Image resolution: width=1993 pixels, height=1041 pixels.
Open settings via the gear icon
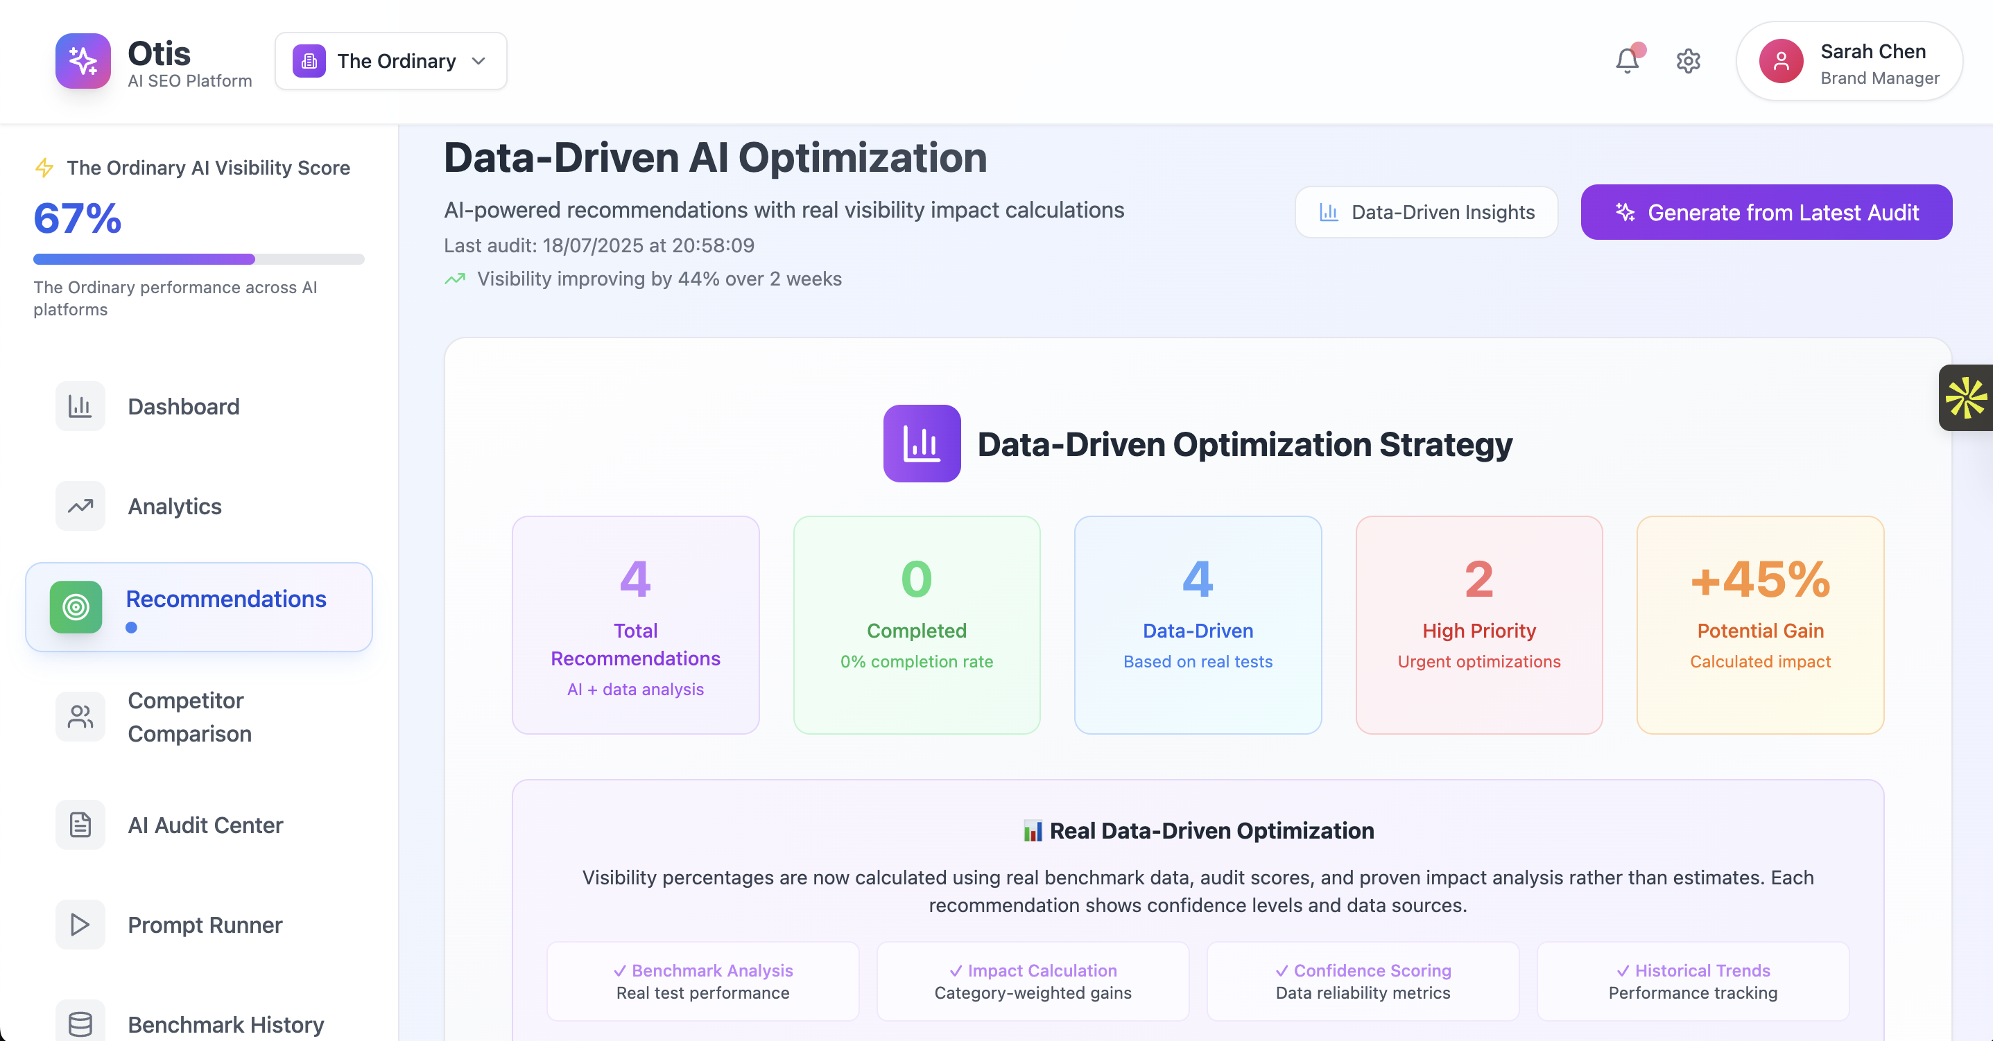click(x=1688, y=60)
